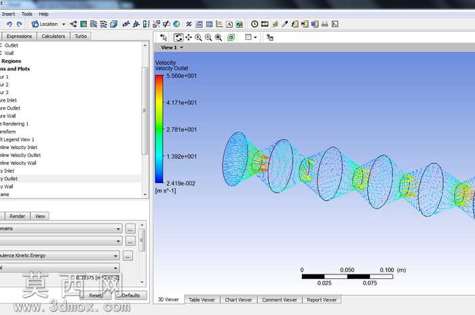Insert a Vector plot from toolbar
The height and width of the screenshot is (315, 475).
pos(73,24)
